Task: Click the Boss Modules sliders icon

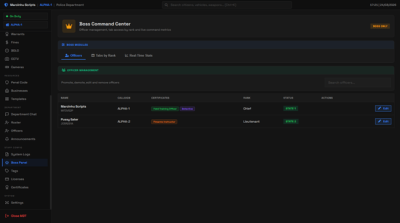Action: pos(63,45)
